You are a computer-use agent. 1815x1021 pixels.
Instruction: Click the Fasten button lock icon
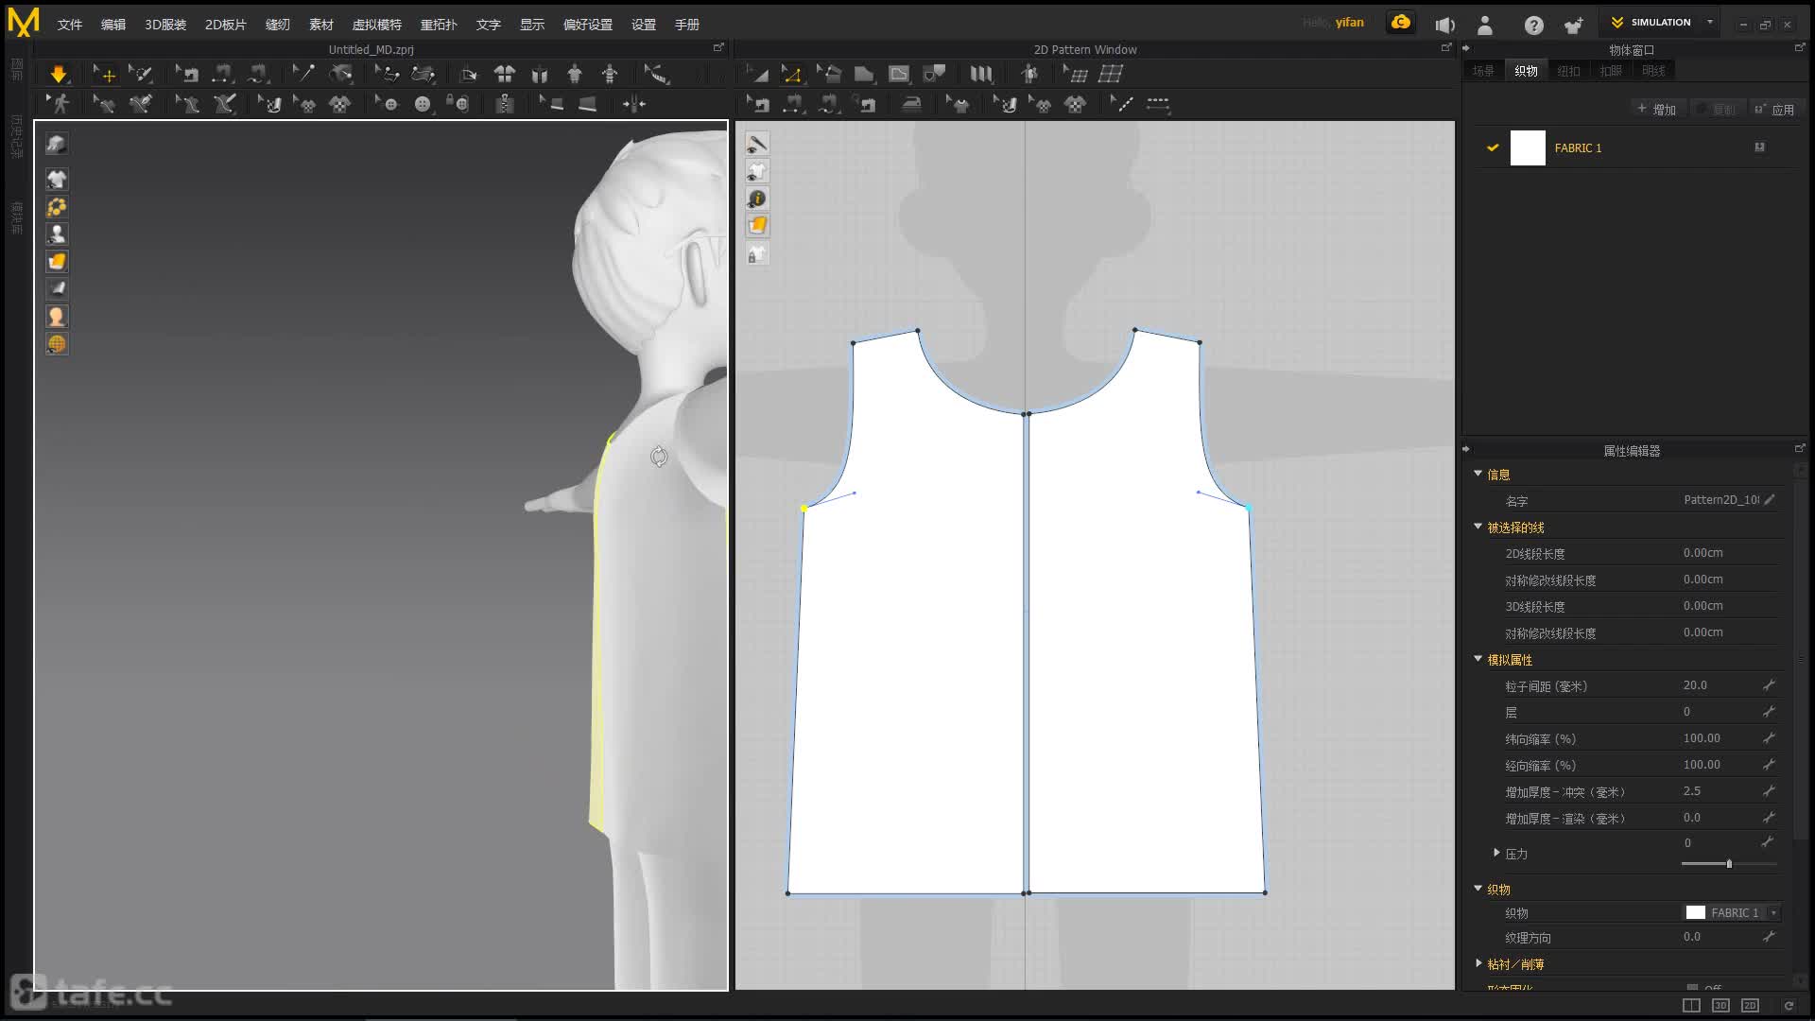point(458,104)
